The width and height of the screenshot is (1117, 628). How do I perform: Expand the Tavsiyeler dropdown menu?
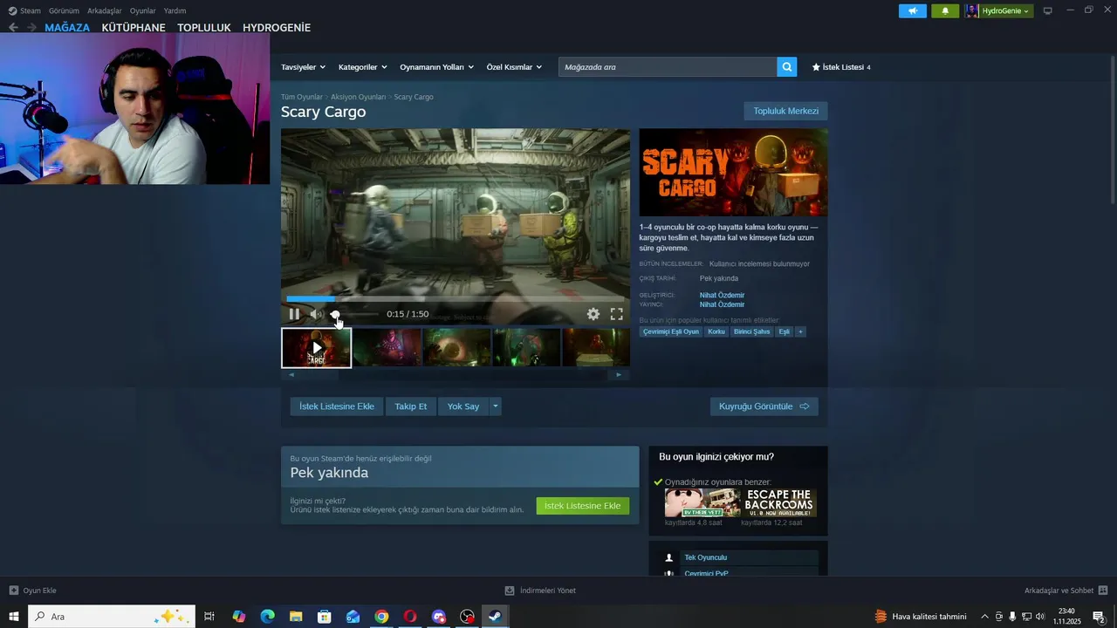(303, 67)
